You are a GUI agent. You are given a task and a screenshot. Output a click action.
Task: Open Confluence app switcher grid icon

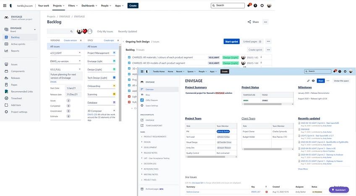(142, 71)
